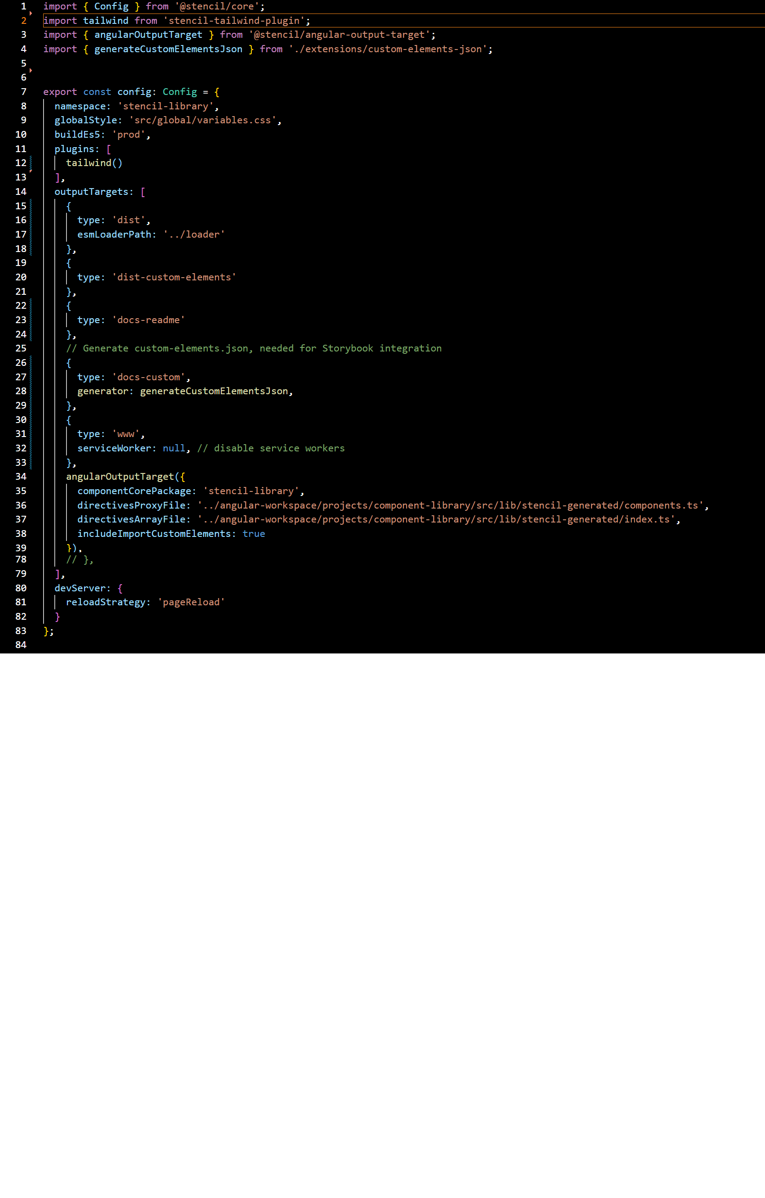Select the 'src/global/variables.css' string
Screen dimensions: 765x1198
point(203,121)
